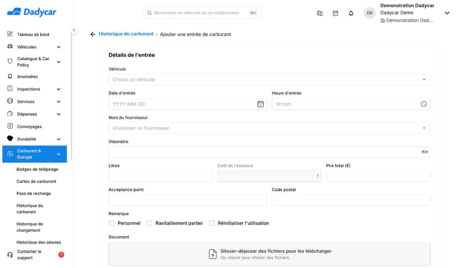
Task: Click the Dadycar logo
Action: tap(32, 12)
